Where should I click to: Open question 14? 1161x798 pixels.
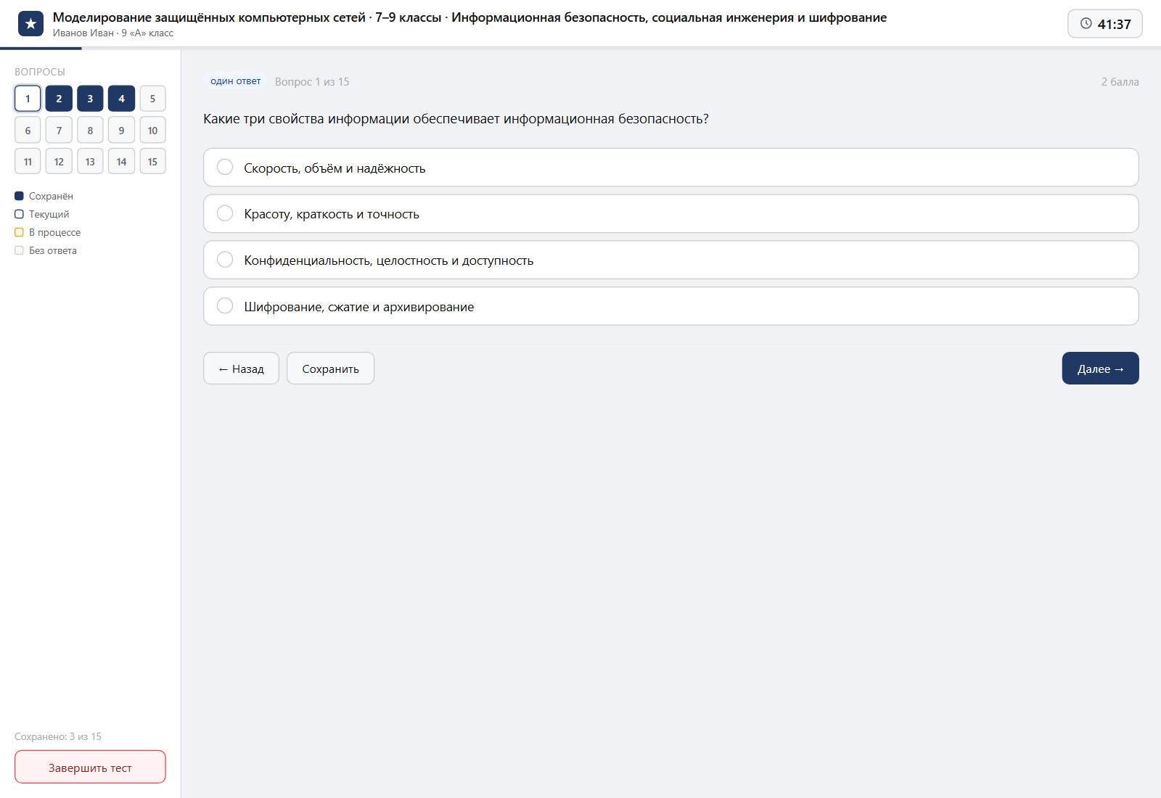coord(121,162)
